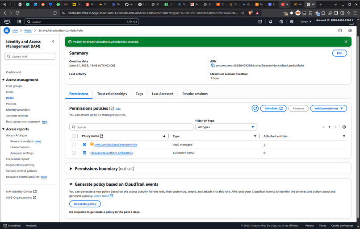Image resolution: width=360 pixels, height=229 pixels.
Task: Open policies table preferences gear
Action: click(x=344, y=127)
